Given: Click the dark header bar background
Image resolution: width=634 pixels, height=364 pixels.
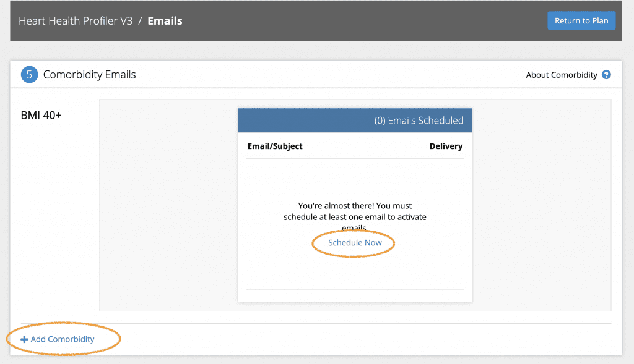Looking at the screenshot, I should coord(344,21).
